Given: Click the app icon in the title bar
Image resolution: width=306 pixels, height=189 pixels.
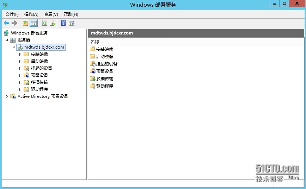Looking at the screenshot, I should (x=5, y=5).
